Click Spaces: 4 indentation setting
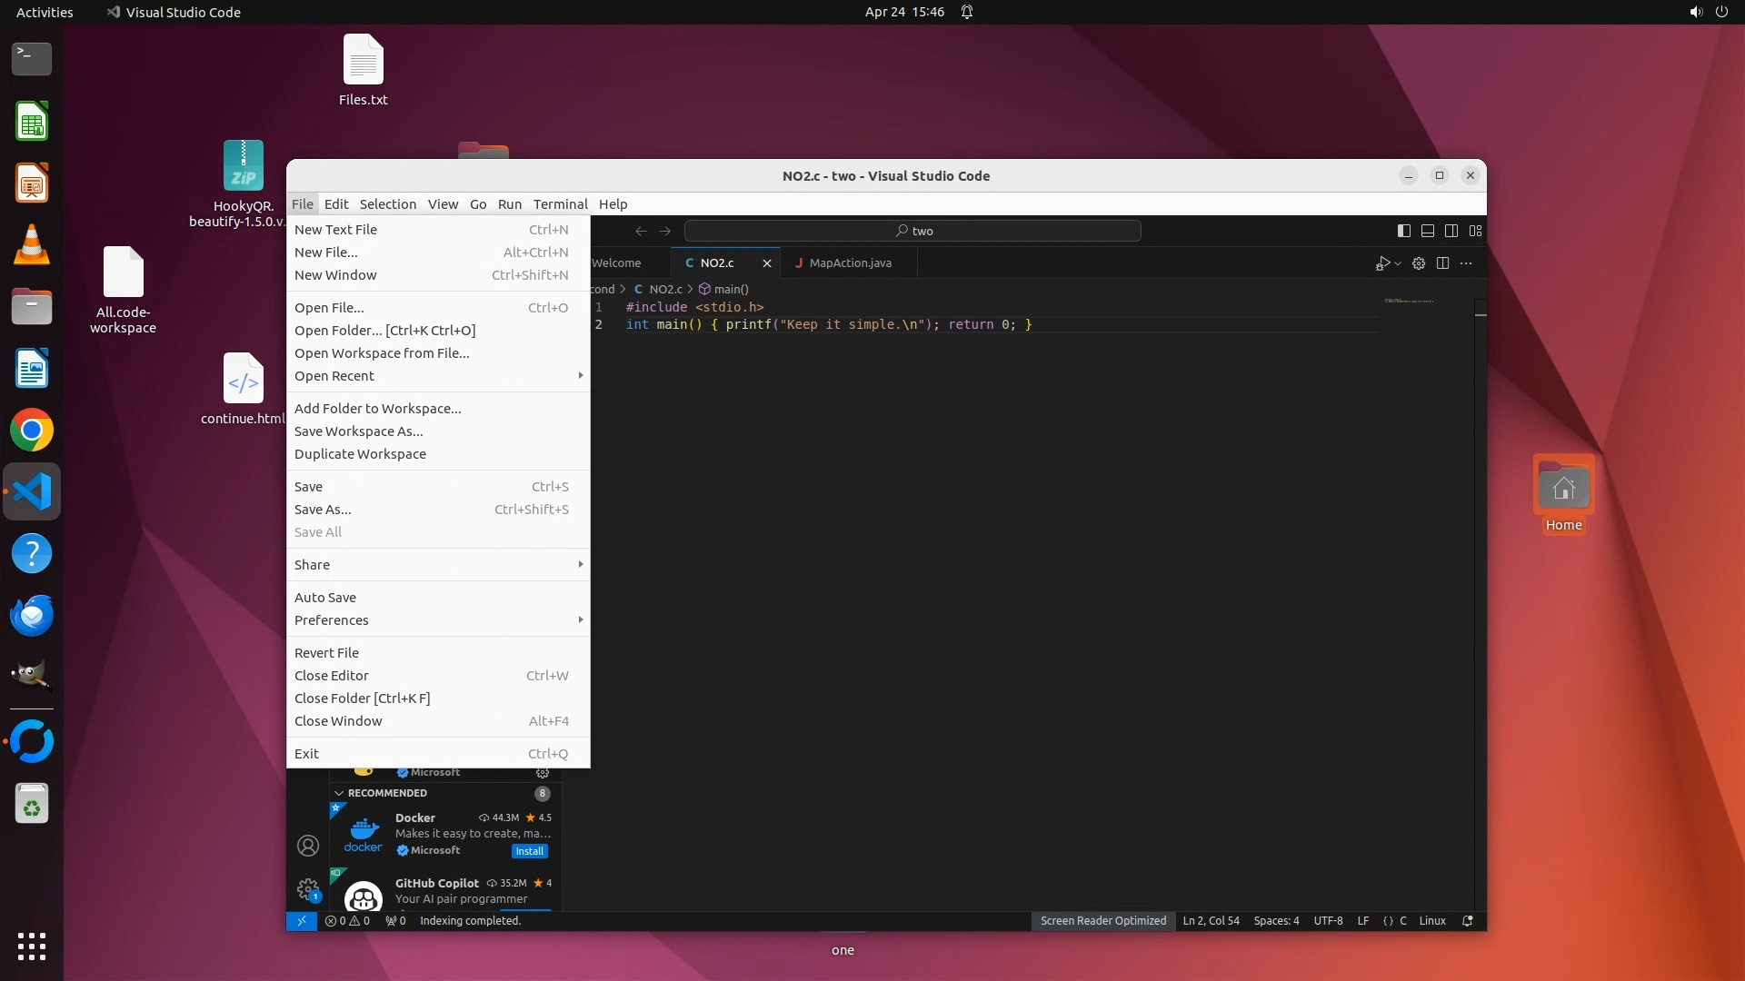 (x=1276, y=921)
